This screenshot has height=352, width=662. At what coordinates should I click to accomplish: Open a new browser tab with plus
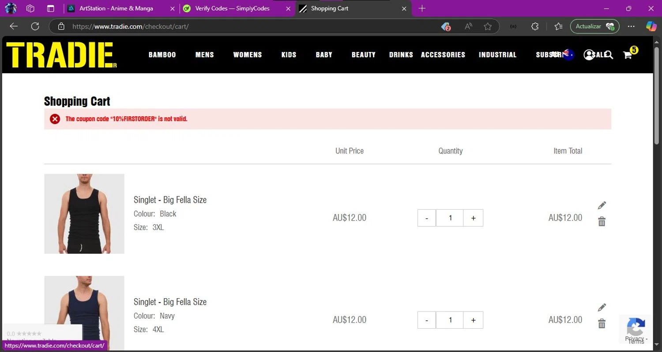[x=422, y=8]
